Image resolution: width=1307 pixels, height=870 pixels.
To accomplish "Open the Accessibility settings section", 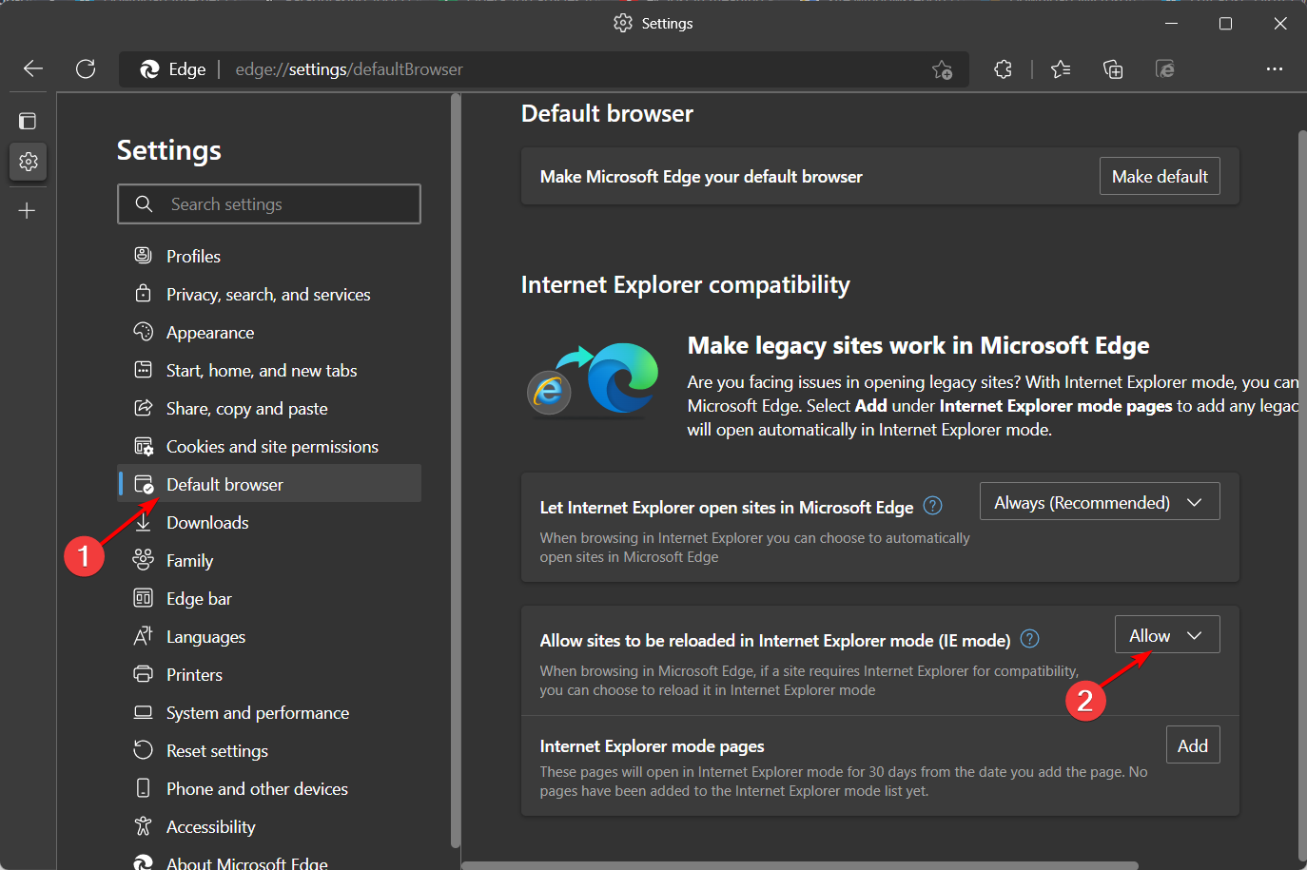I will (x=211, y=826).
